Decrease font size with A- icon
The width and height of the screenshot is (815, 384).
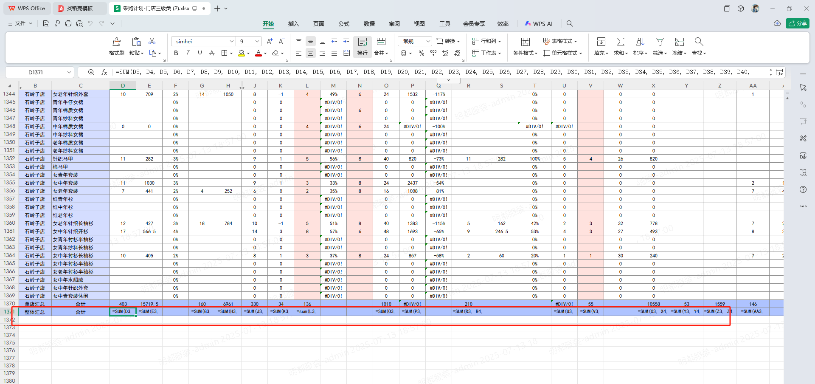[281, 41]
